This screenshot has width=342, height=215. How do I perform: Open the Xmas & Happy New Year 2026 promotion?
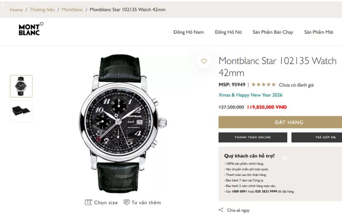[x=250, y=95]
